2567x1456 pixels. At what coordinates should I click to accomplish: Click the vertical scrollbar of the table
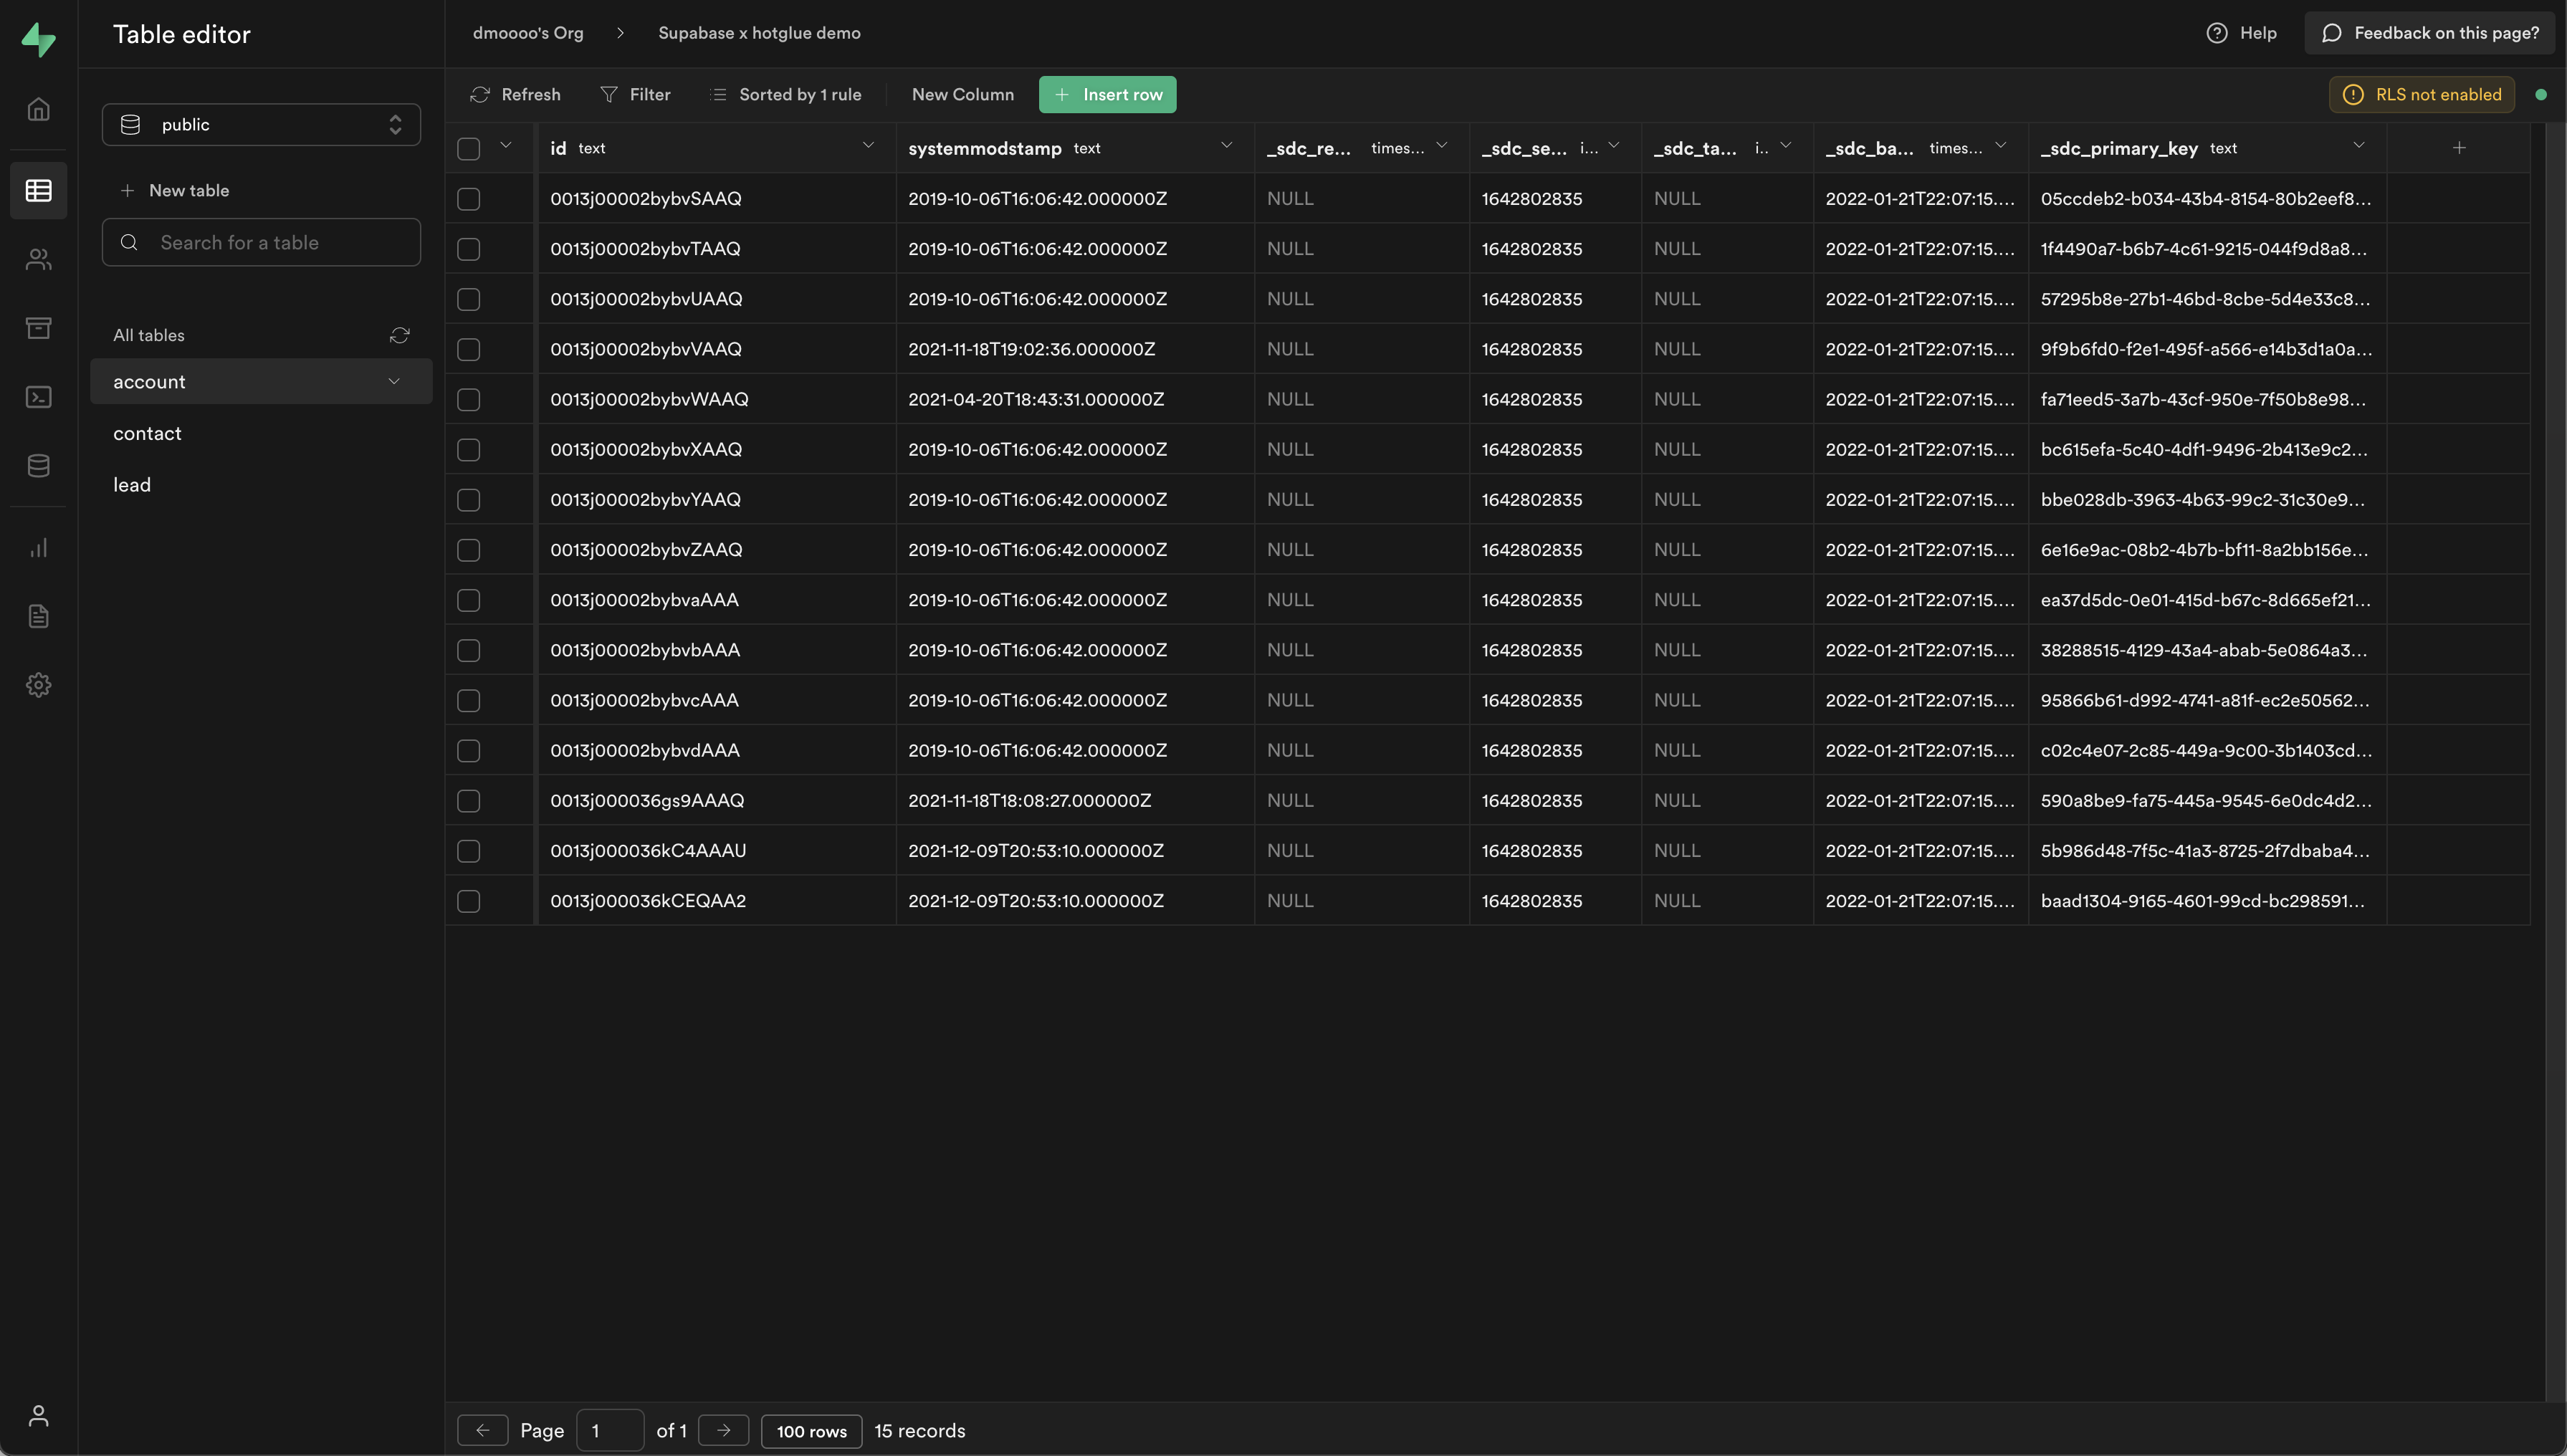pyautogui.click(x=2555, y=760)
